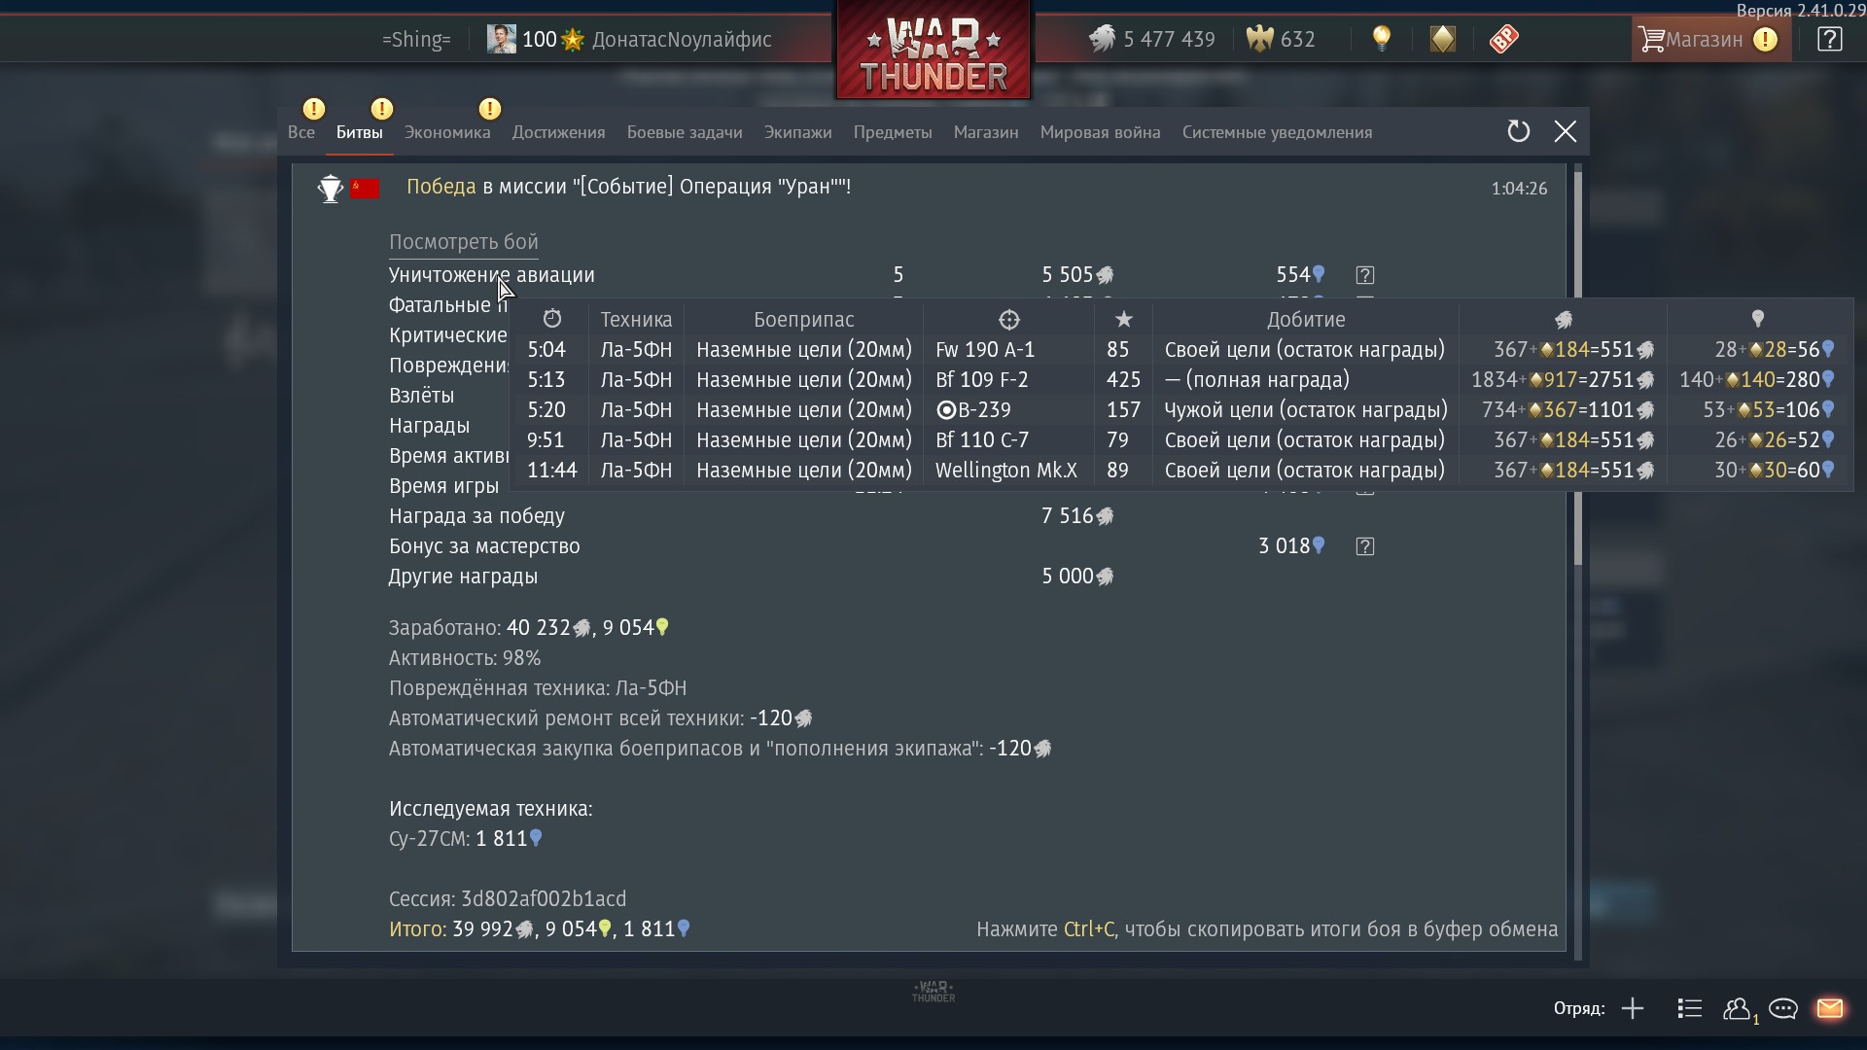
Task: Open the Боевые задачи tab
Action: point(685,132)
